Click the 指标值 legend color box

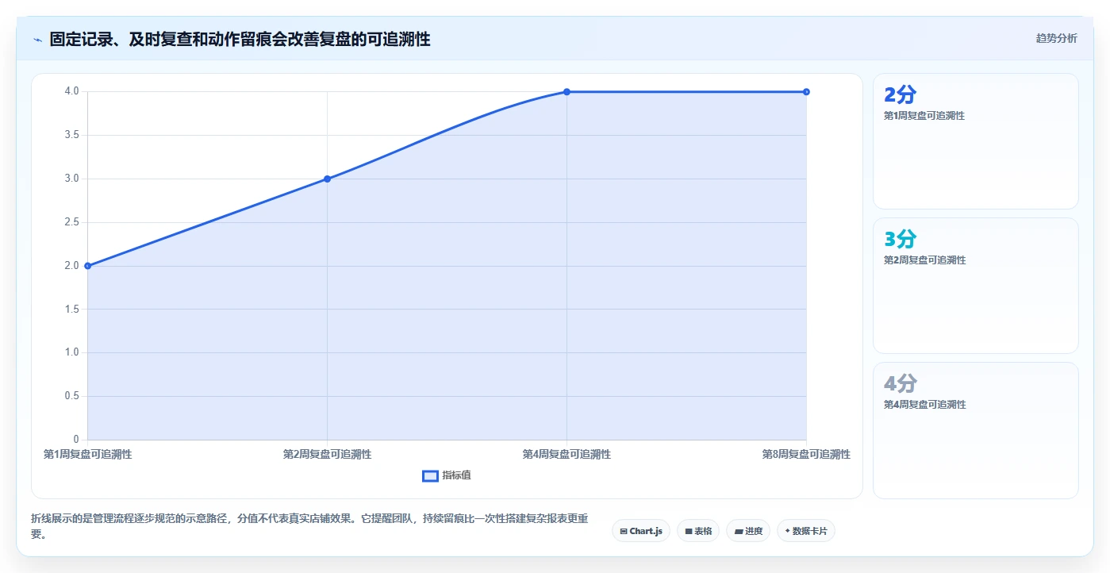coord(430,475)
